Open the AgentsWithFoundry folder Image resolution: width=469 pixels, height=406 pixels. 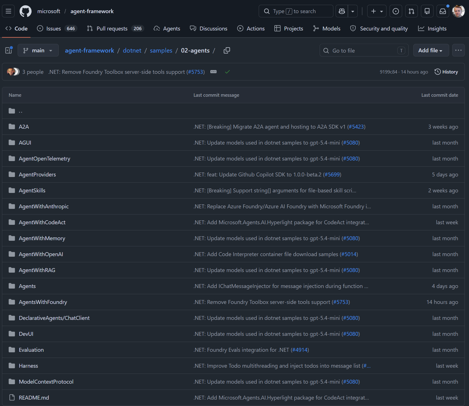(43, 302)
